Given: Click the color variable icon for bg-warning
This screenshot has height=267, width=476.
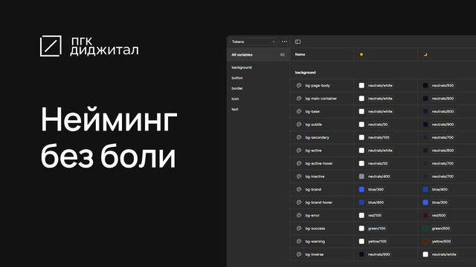Looking at the screenshot, I should coord(299,242).
